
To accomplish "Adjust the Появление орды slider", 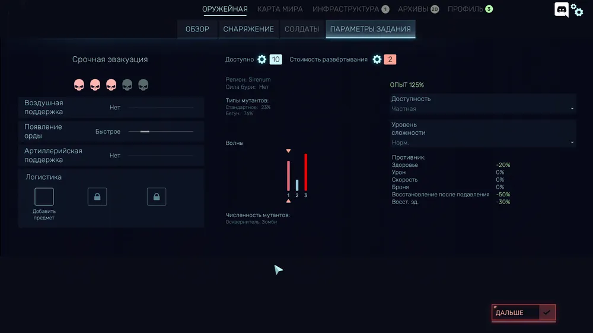I will pos(161,132).
